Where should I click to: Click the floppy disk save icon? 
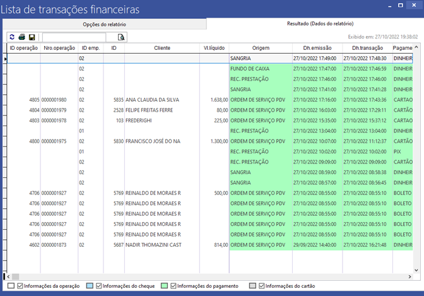(32, 37)
